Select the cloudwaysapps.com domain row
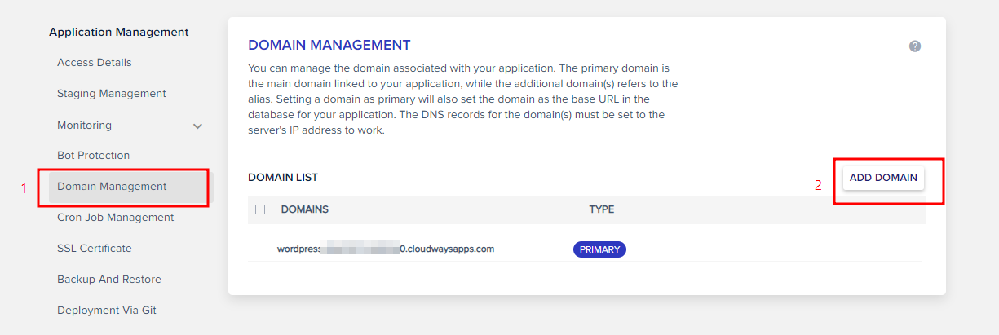Screen dimensions: 999x335 [586, 249]
